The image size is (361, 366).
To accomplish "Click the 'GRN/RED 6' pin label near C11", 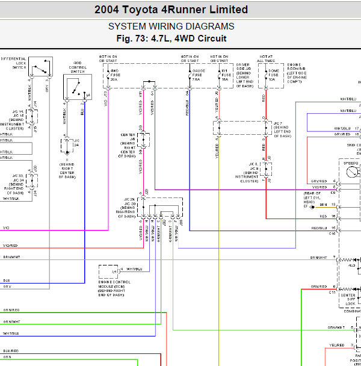I will click(x=323, y=287).
